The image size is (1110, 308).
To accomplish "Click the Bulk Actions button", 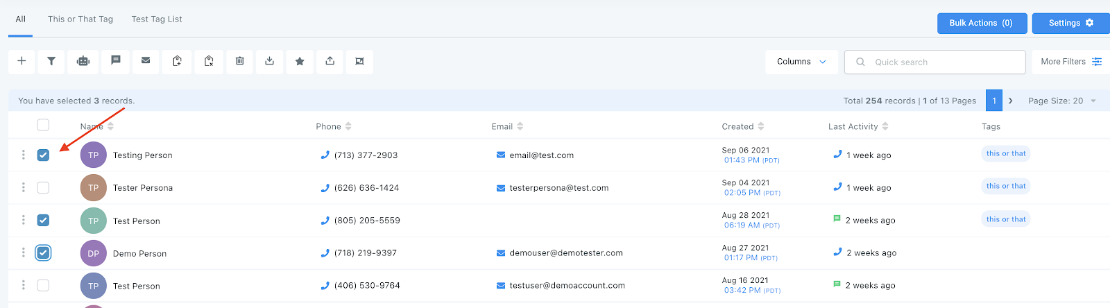I will pos(981,23).
